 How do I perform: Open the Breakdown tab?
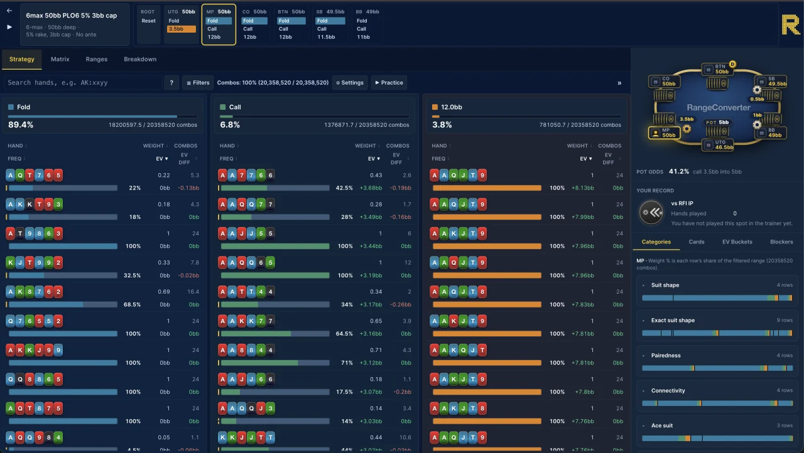click(140, 60)
